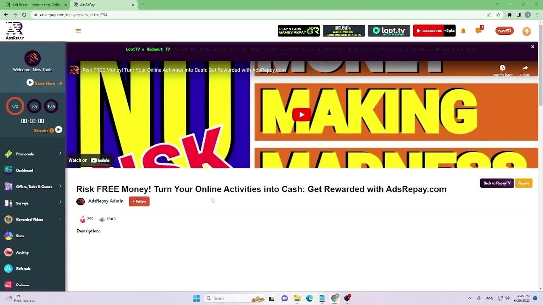
Task: Click Back to RepayTV button
Action: tap(497, 183)
